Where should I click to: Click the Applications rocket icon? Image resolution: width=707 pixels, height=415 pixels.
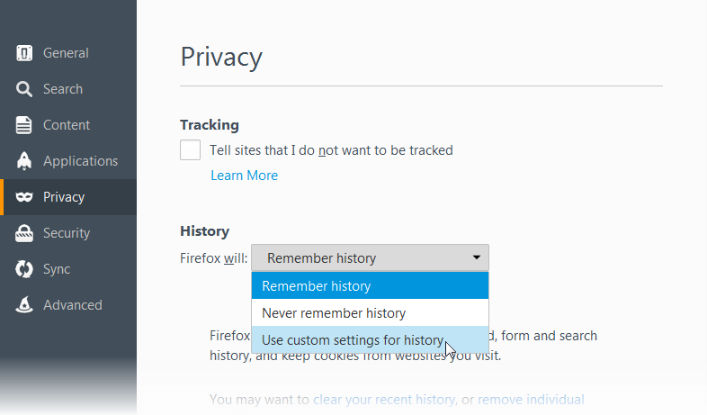24,161
